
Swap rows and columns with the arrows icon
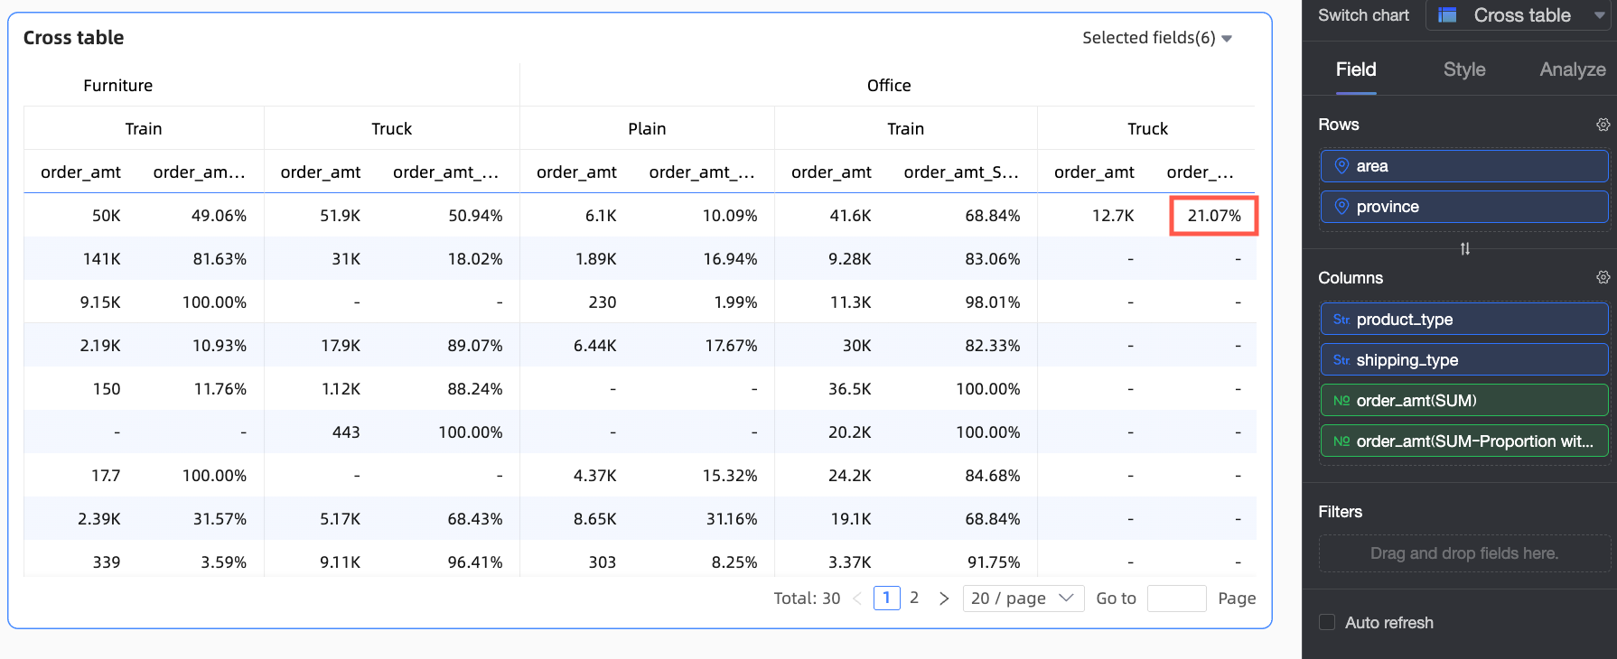(1464, 248)
